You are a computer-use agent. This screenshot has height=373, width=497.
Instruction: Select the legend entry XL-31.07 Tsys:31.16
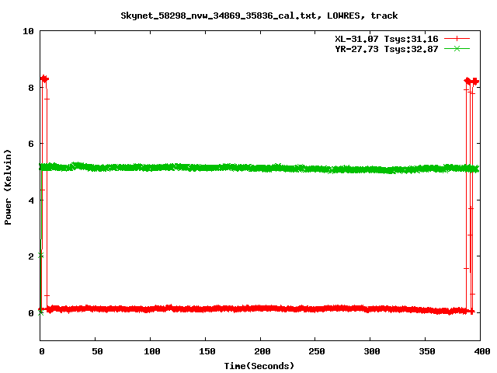coord(387,39)
